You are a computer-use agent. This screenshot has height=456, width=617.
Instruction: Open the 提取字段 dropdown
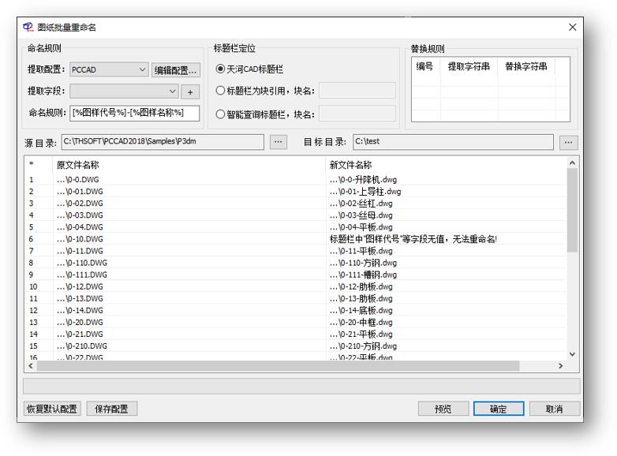[x=124, y=92]
